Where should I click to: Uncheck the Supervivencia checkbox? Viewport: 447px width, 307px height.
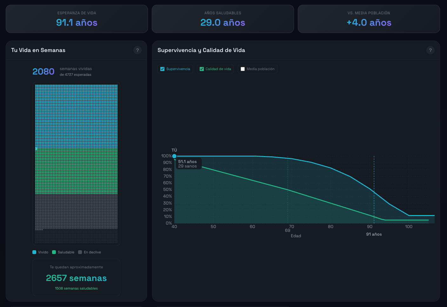(163, 69)
